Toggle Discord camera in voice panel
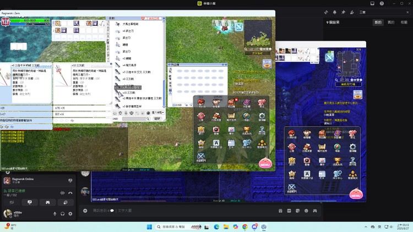413x232 pixels. click(x=12, y=202)
